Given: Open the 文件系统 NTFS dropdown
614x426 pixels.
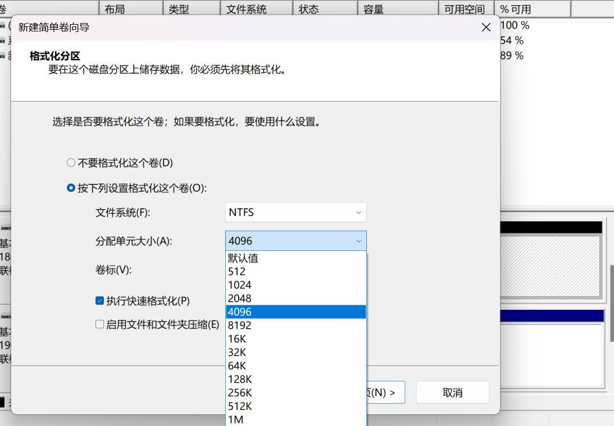Looking at the screenshot, I should click(x=295, y=212).
